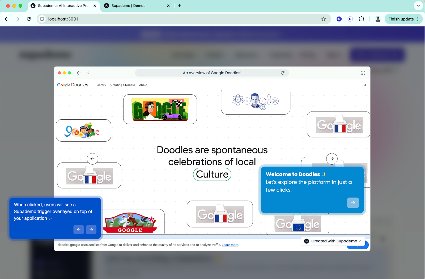Click the Doodles are spontaneous heading
Image resolution: width=425 pixels, height=279 pixels.
212,156
